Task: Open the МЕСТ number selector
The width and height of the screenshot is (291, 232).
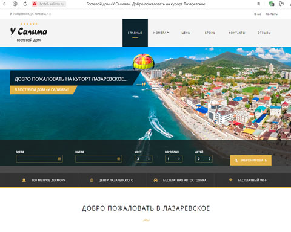Action: click(143, 159)
